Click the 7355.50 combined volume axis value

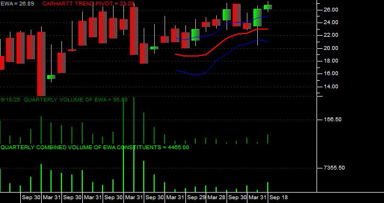click(x=334, y=168)
